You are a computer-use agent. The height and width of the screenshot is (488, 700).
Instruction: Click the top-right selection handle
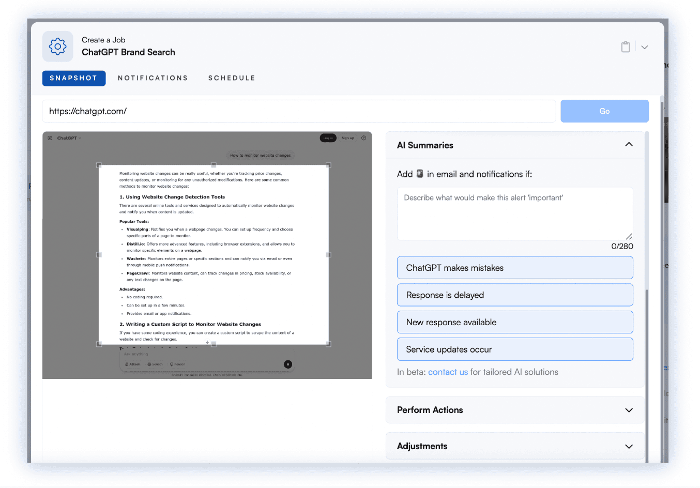328,165
